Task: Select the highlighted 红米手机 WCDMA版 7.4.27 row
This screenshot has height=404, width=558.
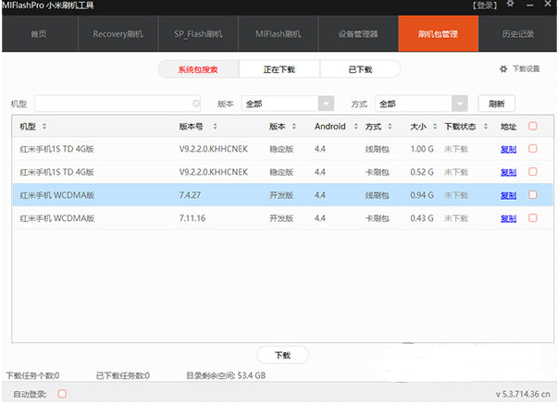Action: (x=282, y=195)
